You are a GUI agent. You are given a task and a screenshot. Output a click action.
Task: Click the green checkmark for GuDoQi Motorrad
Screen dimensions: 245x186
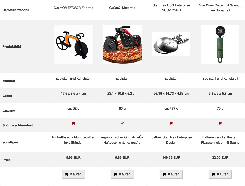tap(122, 123)
